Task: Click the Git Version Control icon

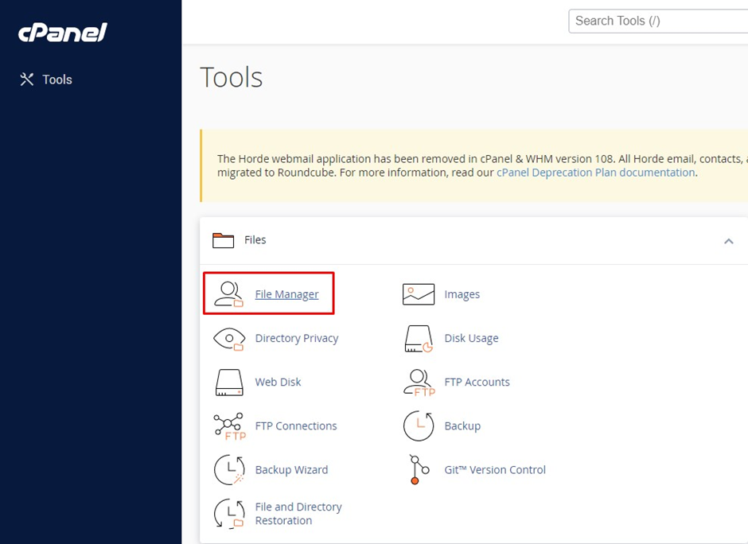Action: click(x=419, y=469)
